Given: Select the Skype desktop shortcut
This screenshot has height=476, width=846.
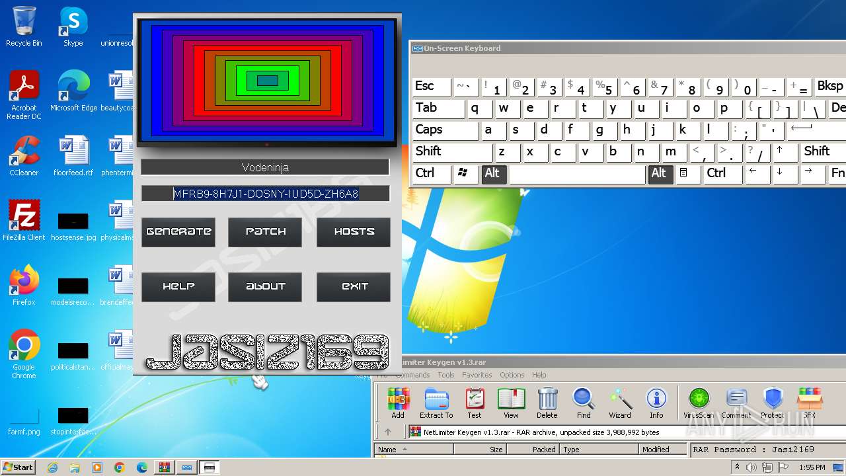Looking at the screenshot, I should point(73,26).
